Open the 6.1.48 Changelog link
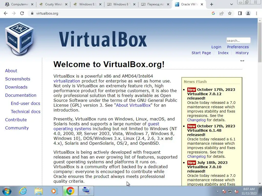Viewport: 262px width, 196px height. pyautogui.click(x=196, y=156)
